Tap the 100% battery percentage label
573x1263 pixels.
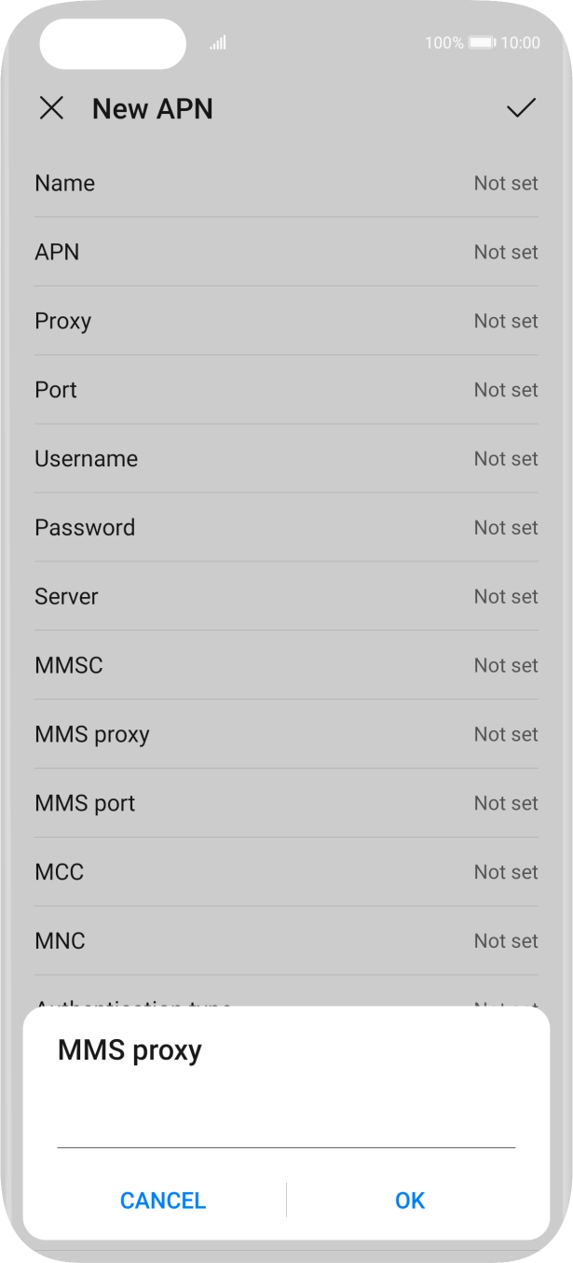click(x=444, y=43)
